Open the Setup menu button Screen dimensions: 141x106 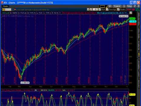click(x=130, y=6)
